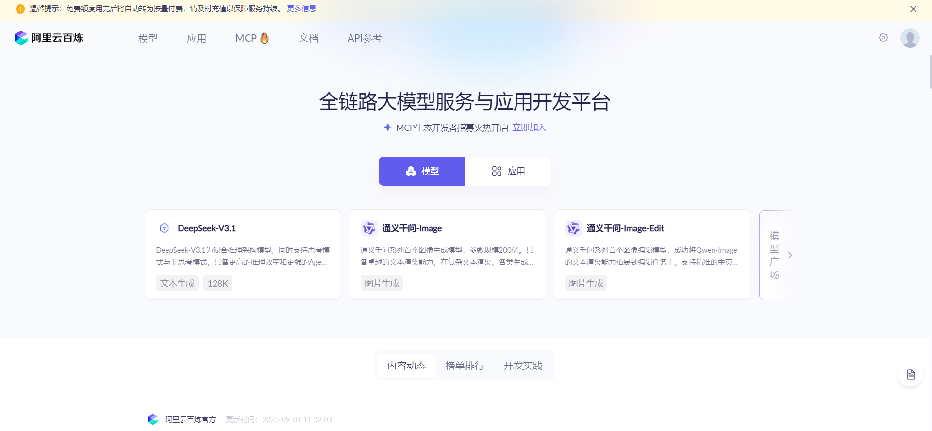Open the floating document icon button
The height and width of the screenshot is (431, 932).
point(910,374)
